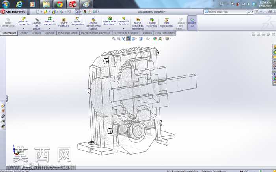Click the Previous view icon
276x172 pixels.
click(123, 39)
